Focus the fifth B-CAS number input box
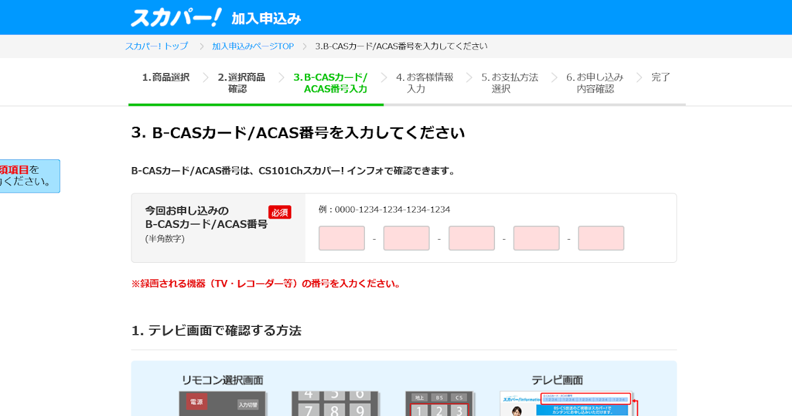Viewport: 792px width, 416px height. (601, 238)
